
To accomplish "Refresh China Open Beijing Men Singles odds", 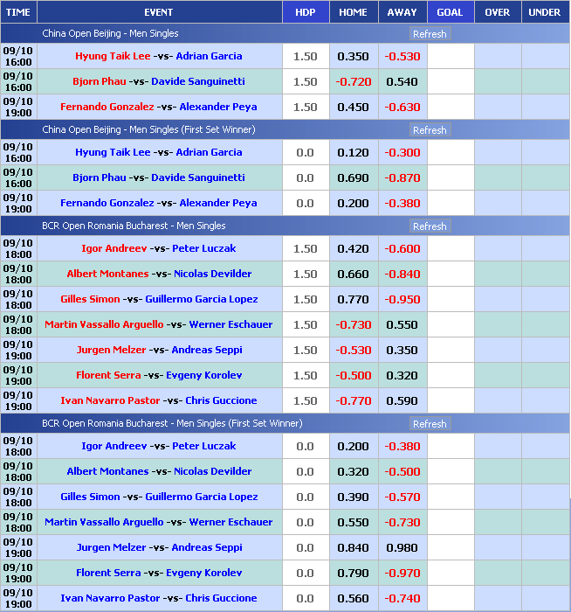I will click(429, 34).
